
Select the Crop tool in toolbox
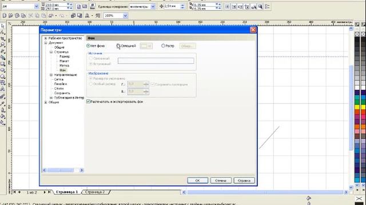click(x=3, y=39)
